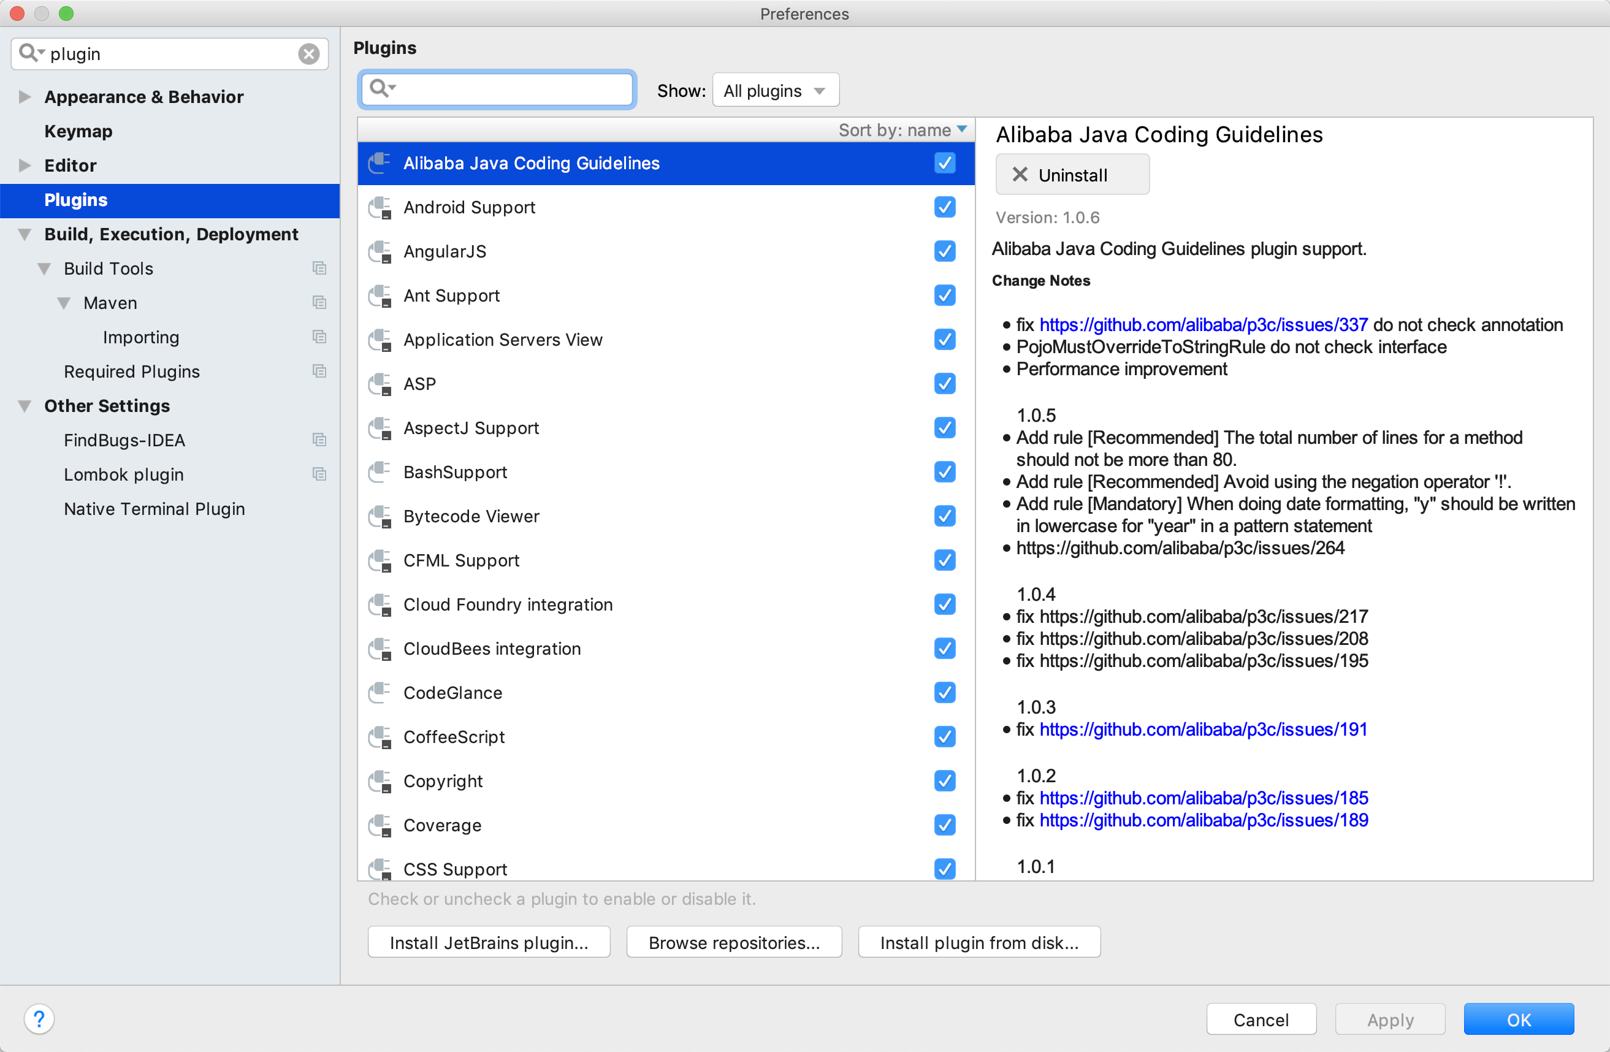Click the Ant Support plugin icon

(x=380, y=295)
